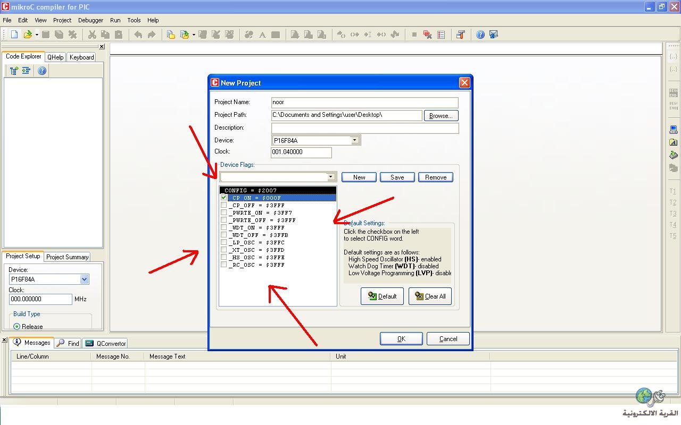Click the computer terminal icon on right sidebar
Image resolution: width=681 pixels, height=425 pixels.
pyautogui.click(x=673, y=130)
